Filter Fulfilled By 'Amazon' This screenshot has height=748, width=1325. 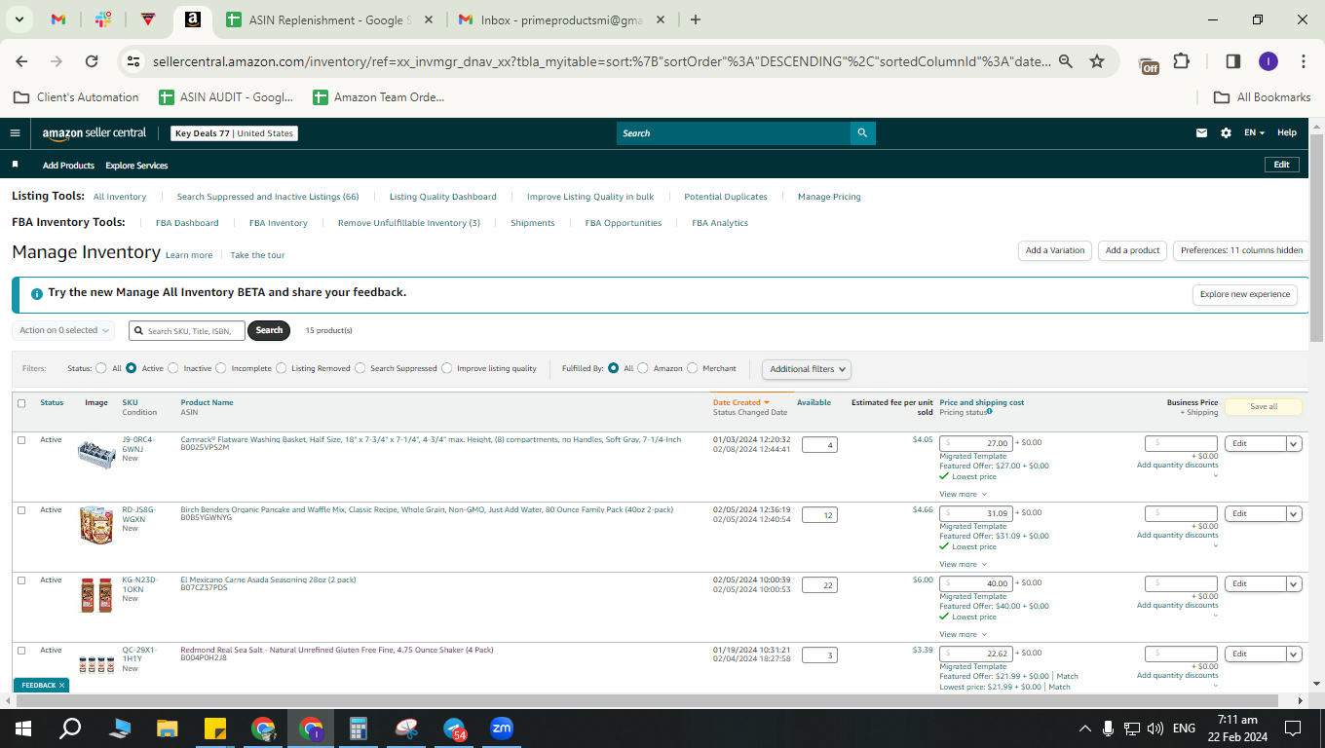[643, 368]
